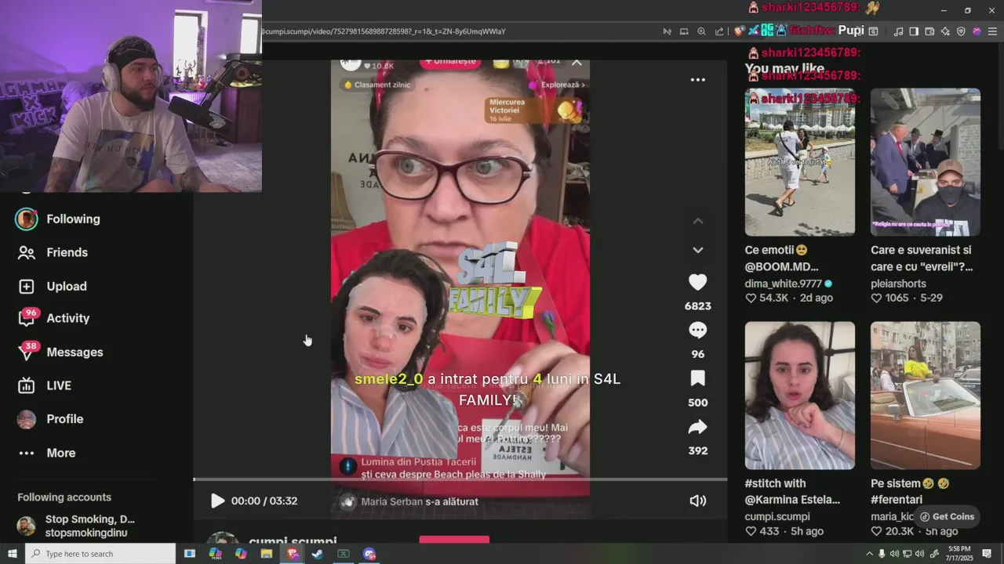
Task: Open the 'Ce emotii @BOOM.MD' video thumbnail
Action: (x=799, y=161)
